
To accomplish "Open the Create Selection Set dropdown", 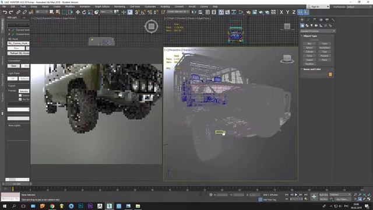I will [178, 12].
